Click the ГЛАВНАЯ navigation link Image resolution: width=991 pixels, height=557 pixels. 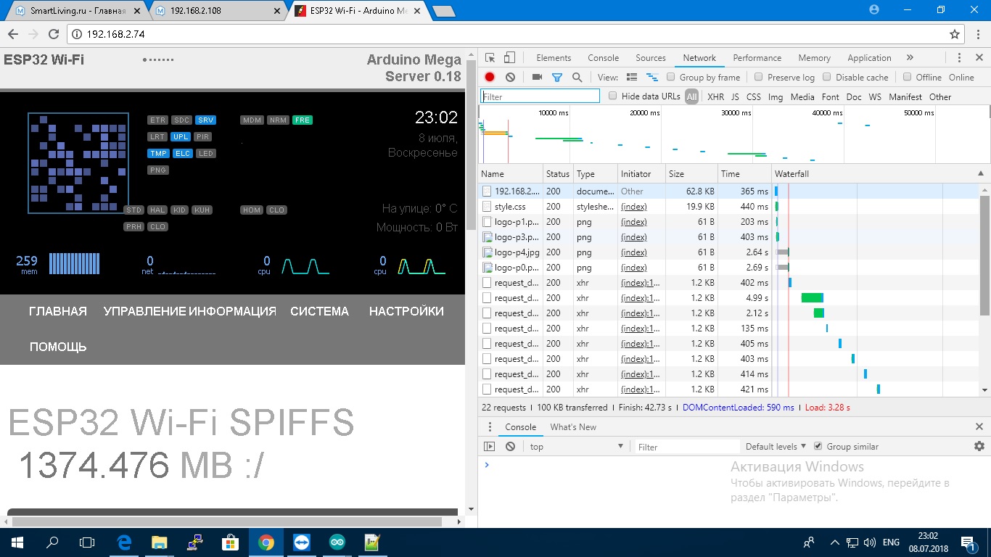57,310
